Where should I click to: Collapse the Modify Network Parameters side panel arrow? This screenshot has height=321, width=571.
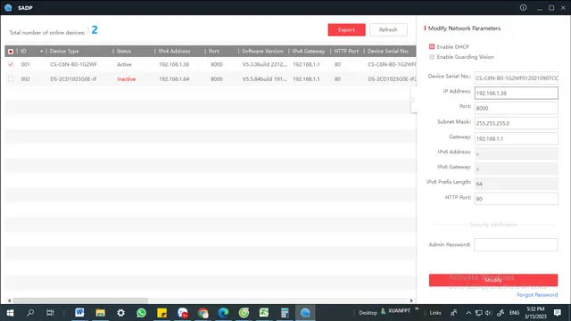coord(413,100)
